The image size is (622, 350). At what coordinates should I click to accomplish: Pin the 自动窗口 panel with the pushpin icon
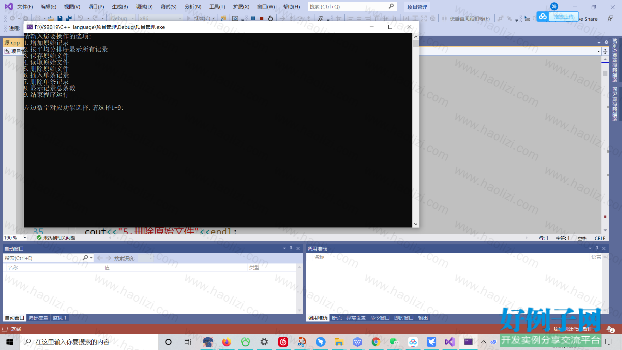pos(291,249)
